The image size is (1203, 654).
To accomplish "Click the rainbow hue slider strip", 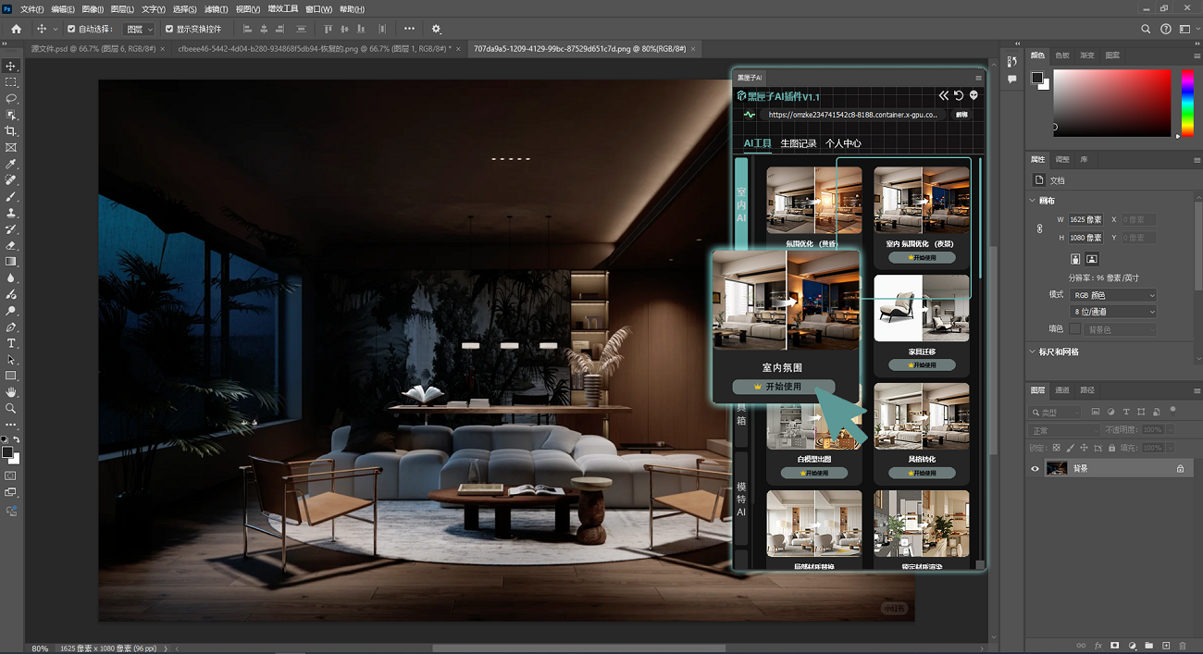I will [x=1186, y=103].
